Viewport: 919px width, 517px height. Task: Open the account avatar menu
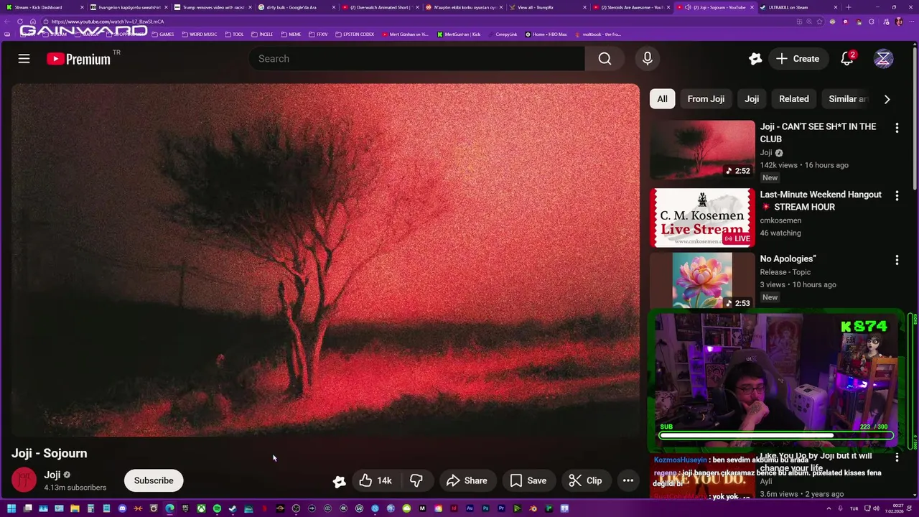pos(883,59)
